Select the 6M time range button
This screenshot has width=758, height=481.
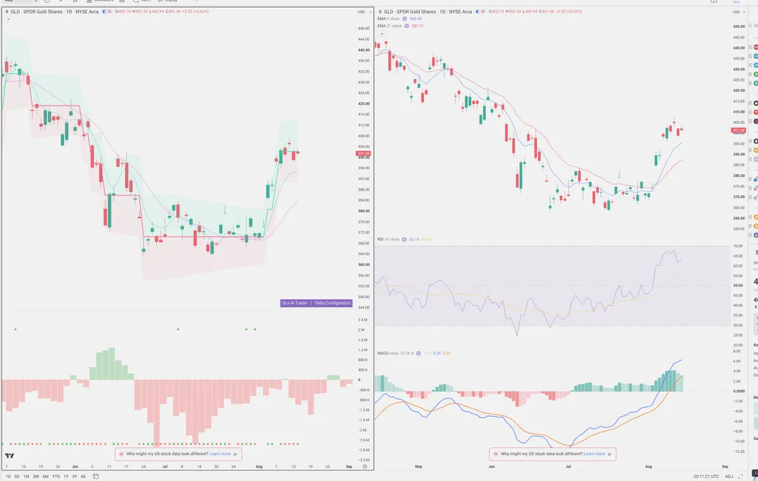(x=45, y=476)
